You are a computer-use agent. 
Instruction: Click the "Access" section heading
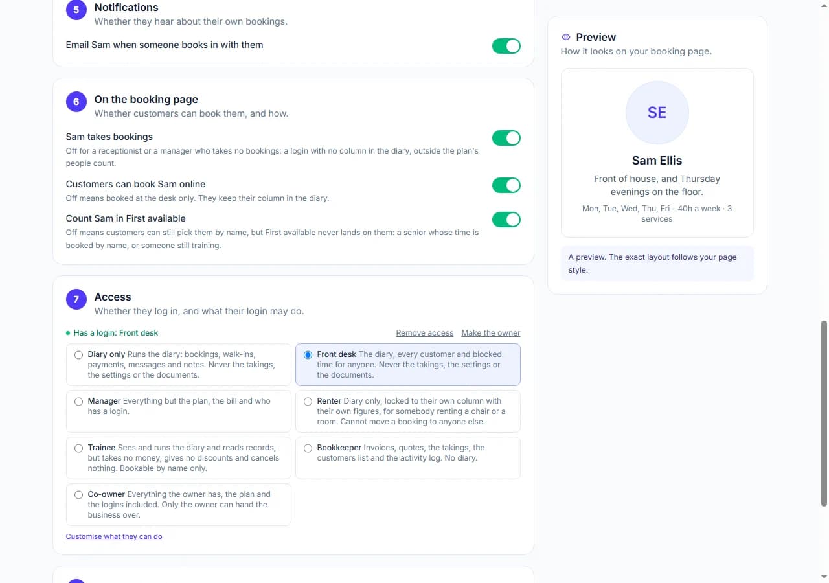113,297
